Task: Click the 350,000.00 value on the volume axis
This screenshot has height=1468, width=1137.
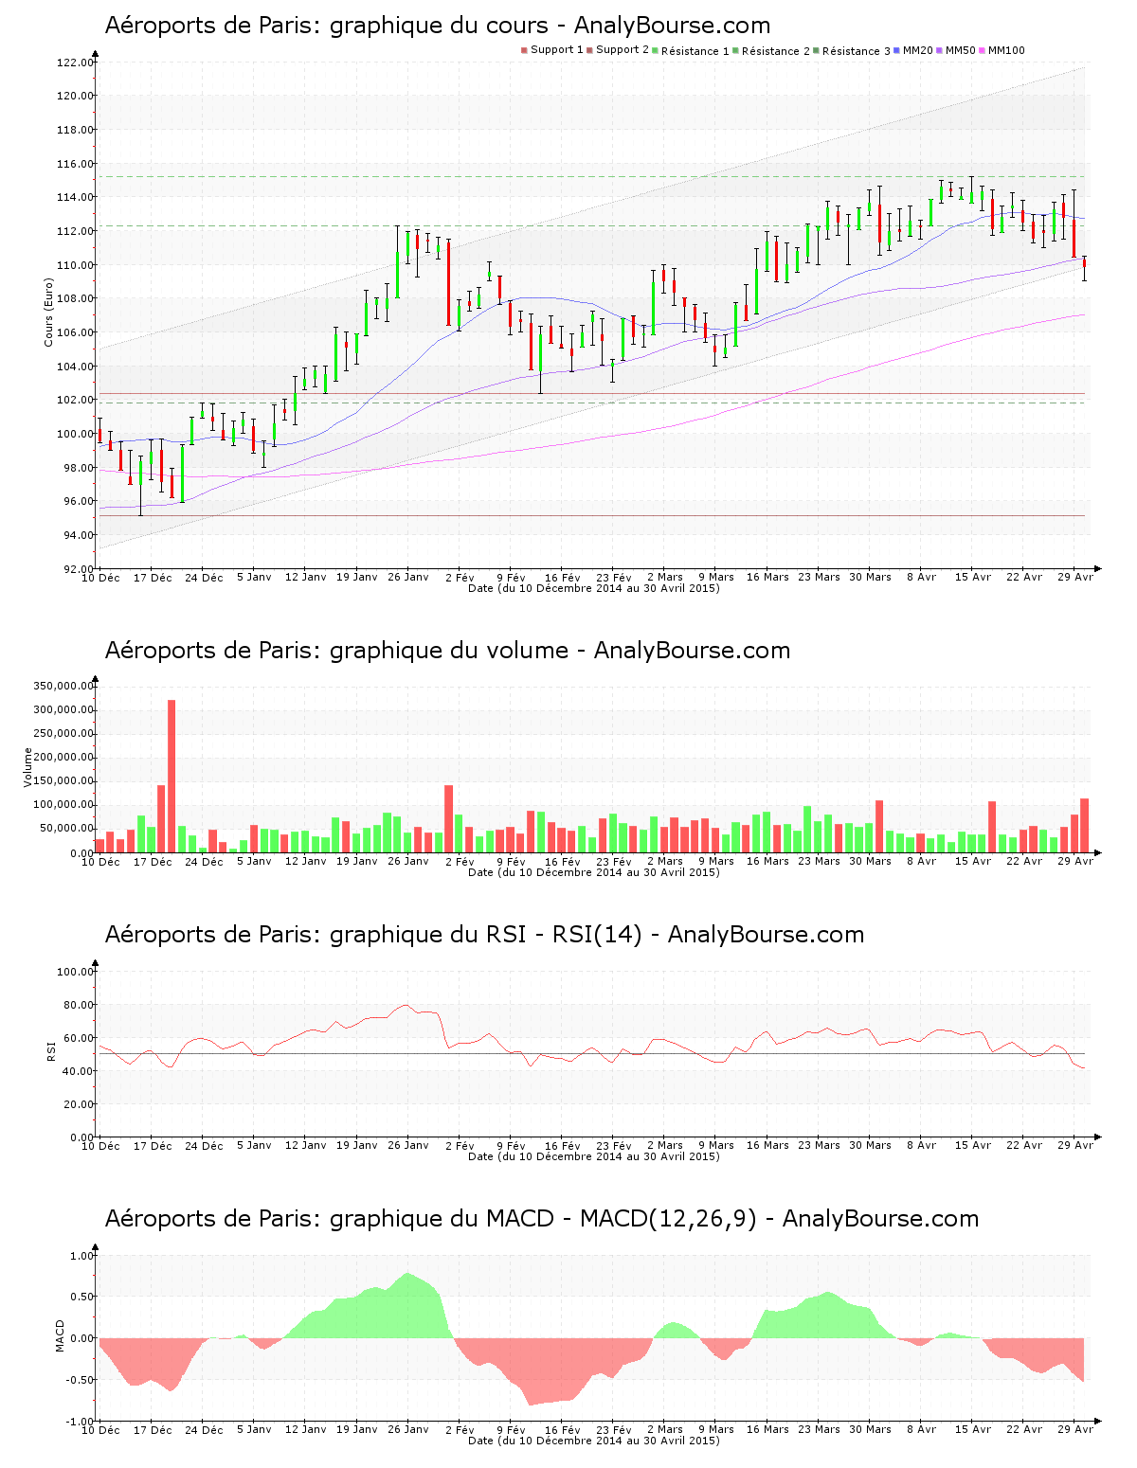Action: (63, 687)
